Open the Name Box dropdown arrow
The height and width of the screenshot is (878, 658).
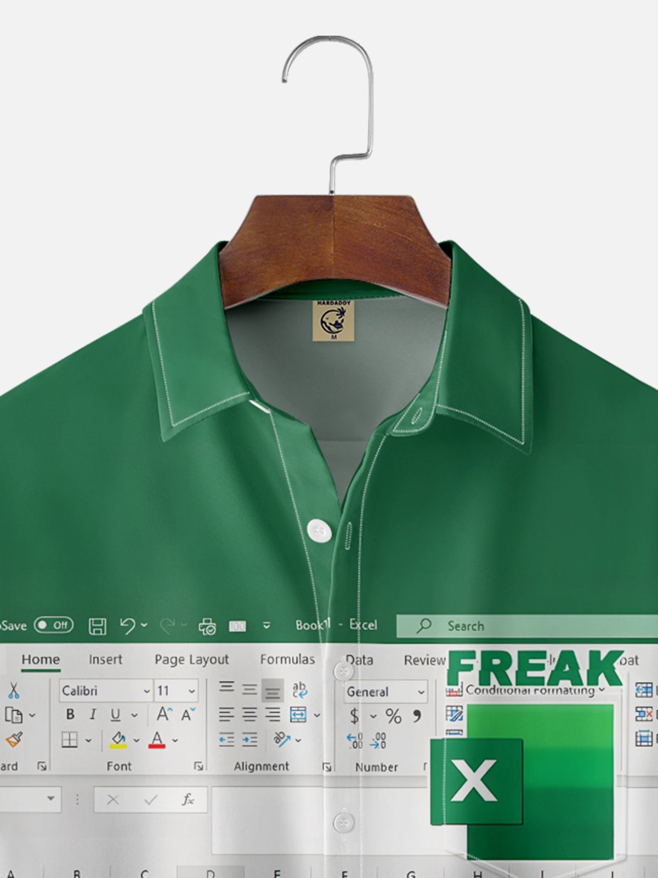(50, 798)
